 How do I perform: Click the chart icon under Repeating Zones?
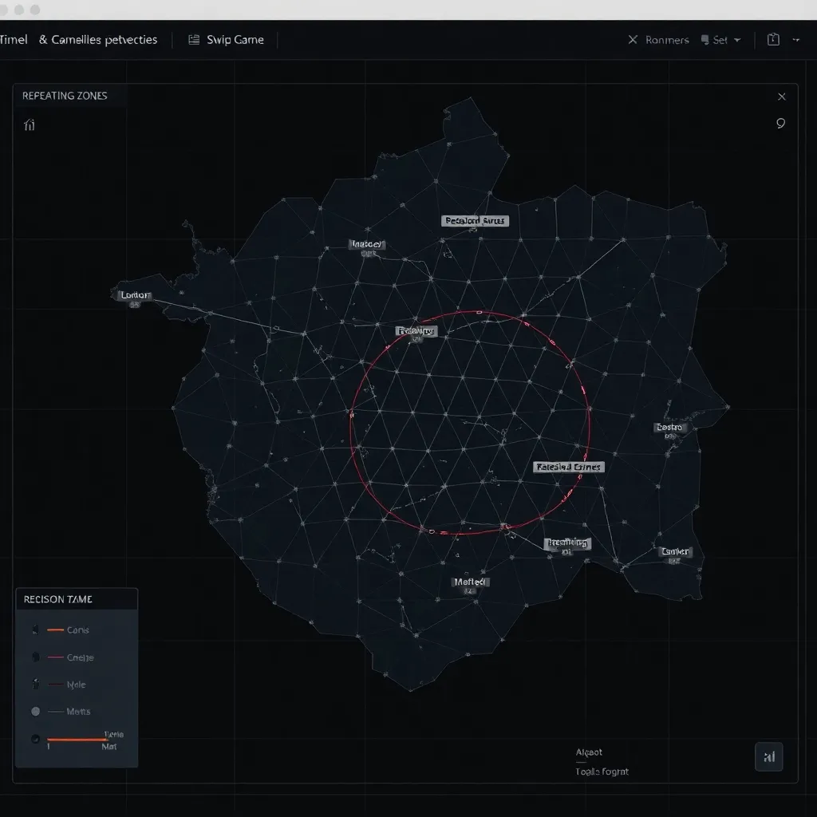tap(30, 124)
